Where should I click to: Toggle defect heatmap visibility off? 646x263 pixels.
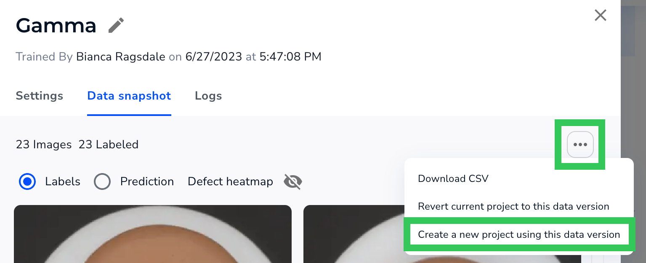click(x=292, y=181)
